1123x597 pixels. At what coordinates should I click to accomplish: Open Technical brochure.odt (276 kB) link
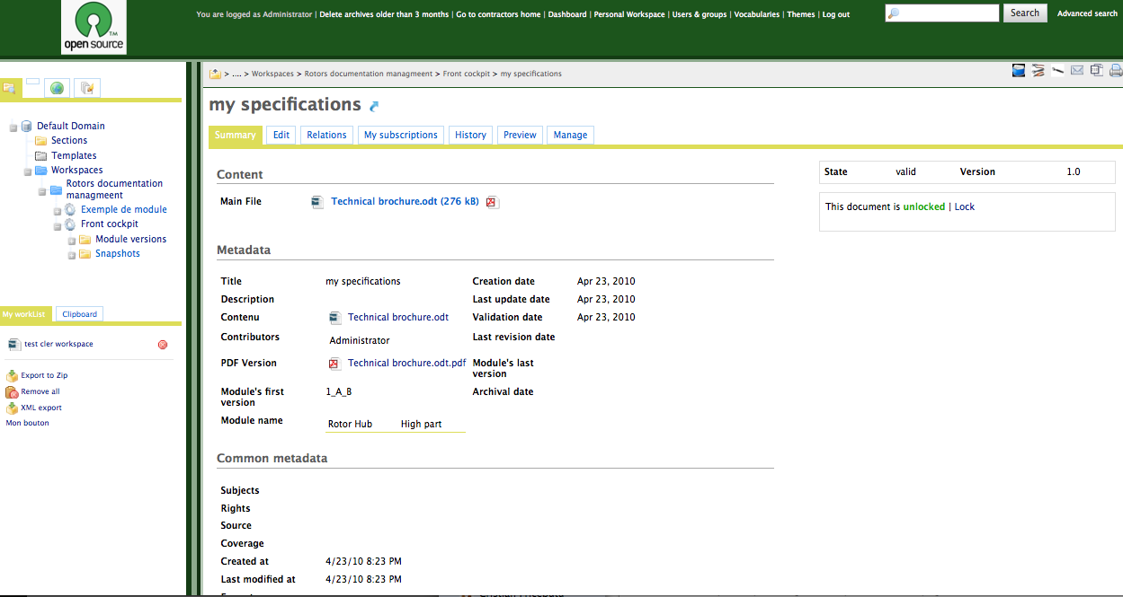[405, 201]
